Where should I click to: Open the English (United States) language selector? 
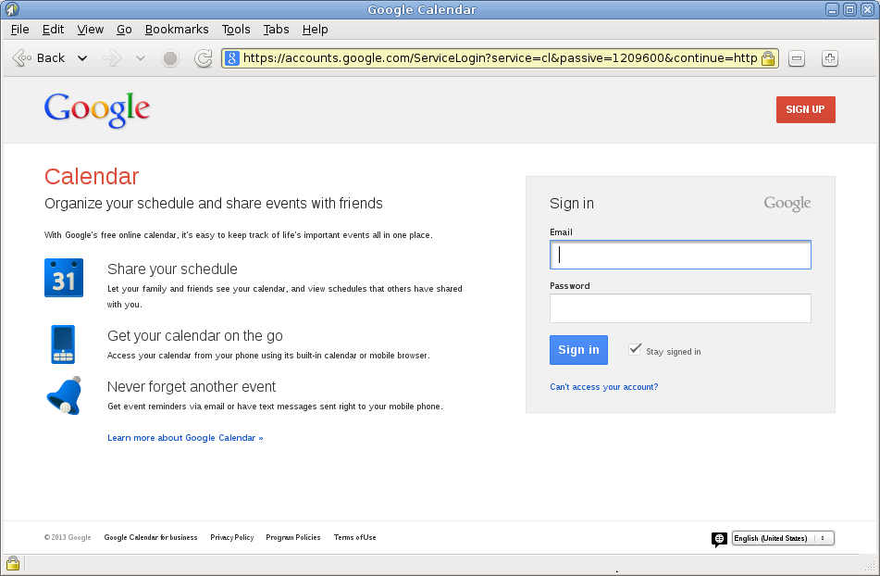783,538
